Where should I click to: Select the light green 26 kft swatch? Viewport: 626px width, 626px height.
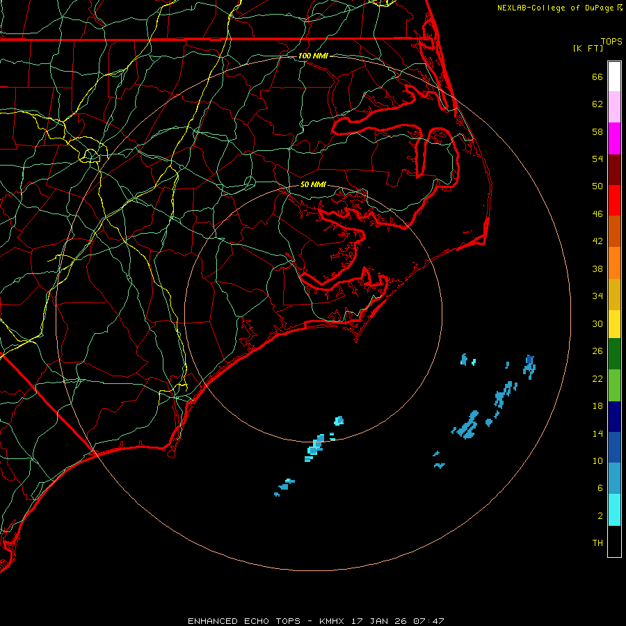coord(614,385)
